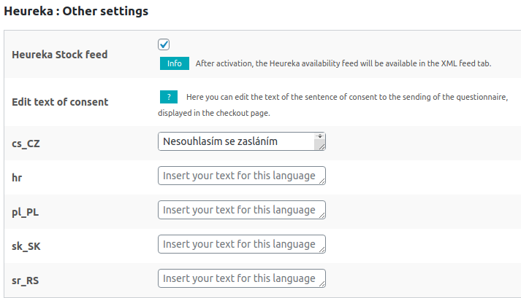521x298 pixels.
Task: Focus the sr_RS language text field
Action: [x=242, y=278]
